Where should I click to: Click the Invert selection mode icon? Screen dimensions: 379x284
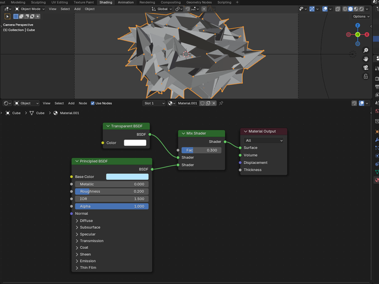[x=32, y=17]
